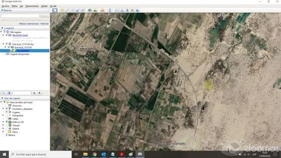The height and width of the screenshot is (158, 281).
Task: Collapse the Base de datos principal node
Action: click(x=1, y=102)
